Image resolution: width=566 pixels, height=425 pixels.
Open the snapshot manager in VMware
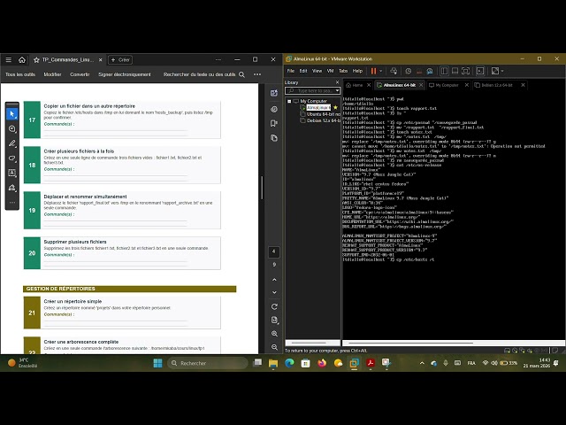click(430, 71)
